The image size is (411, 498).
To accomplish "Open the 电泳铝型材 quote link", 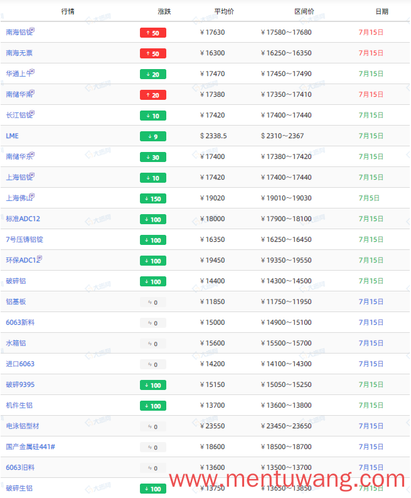I will tap(23, 426).
